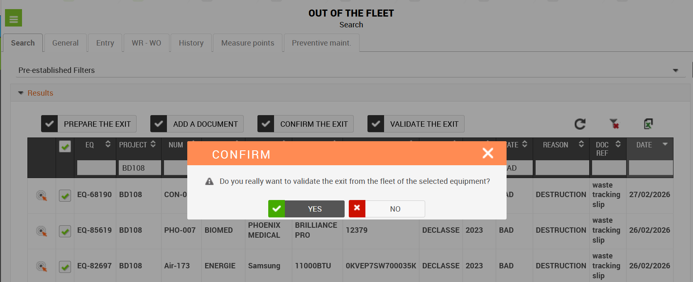The width and height of the screenshot is (693, 282).
Task: Uncheck the EQ-85619 row checkbox
Action: (65, 231)
